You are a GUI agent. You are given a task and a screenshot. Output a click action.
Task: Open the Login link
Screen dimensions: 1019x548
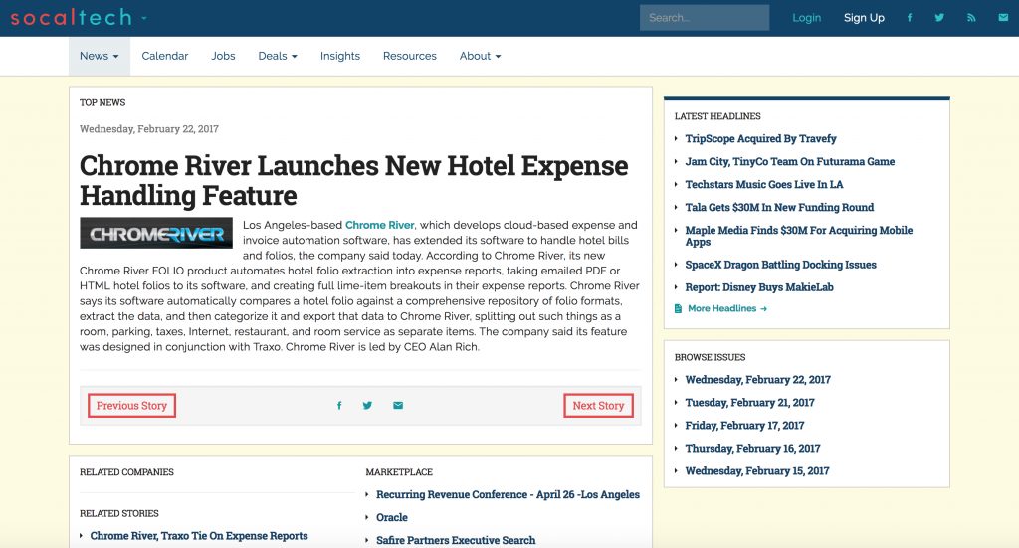(x=806, y=18)
